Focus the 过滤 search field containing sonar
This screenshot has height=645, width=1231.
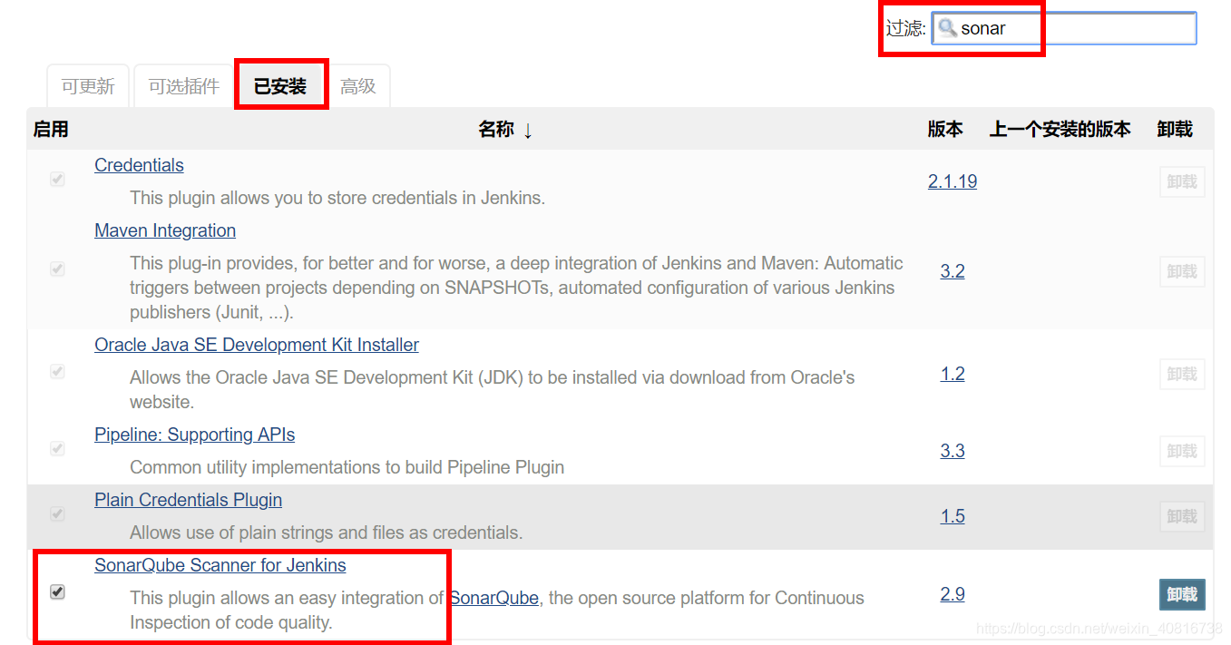1064,28
